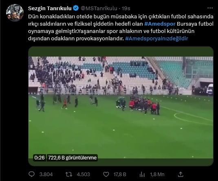Click the 722,6 B görüntülenme view label

[x=72, y=158]
